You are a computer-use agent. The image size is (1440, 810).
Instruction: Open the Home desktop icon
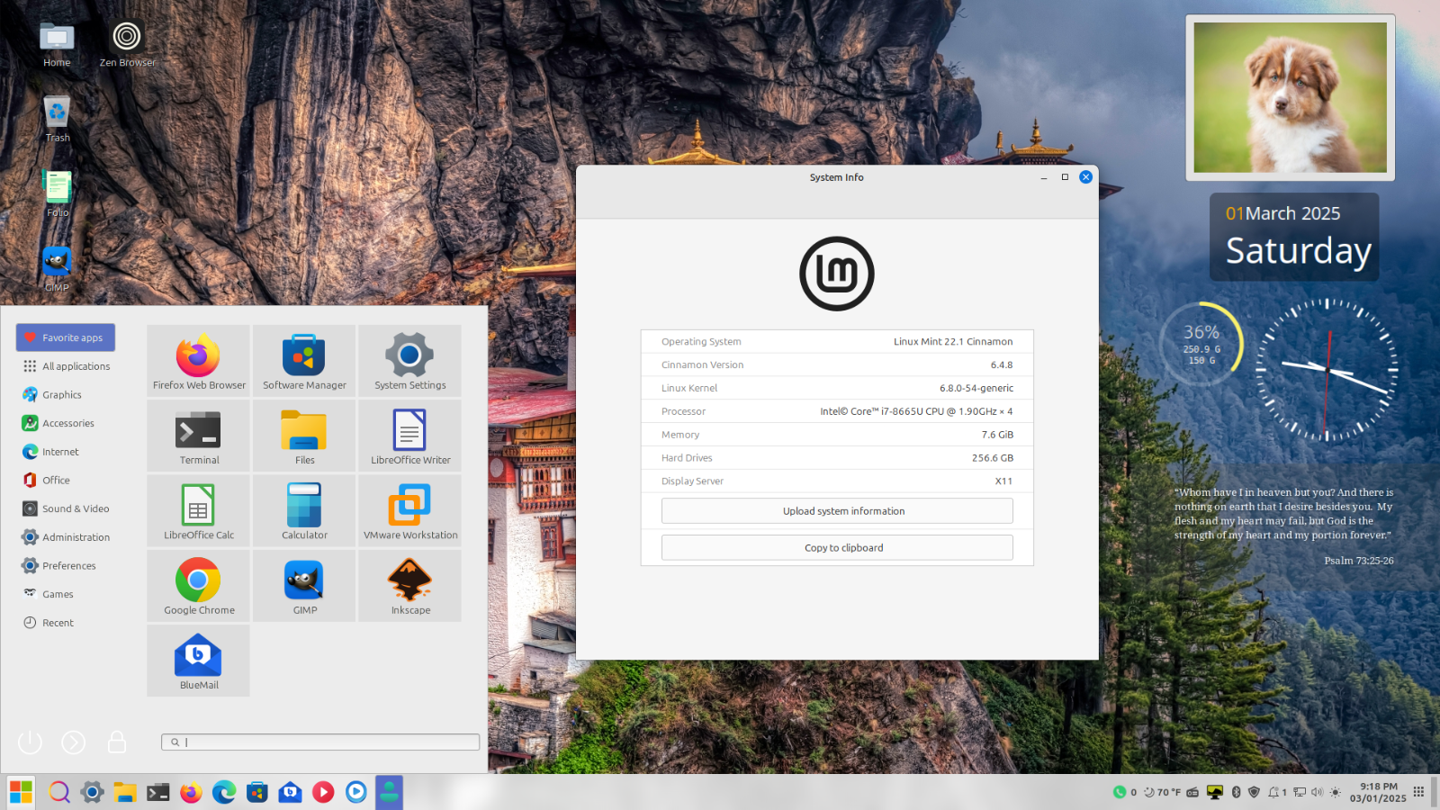click(57, 45)
